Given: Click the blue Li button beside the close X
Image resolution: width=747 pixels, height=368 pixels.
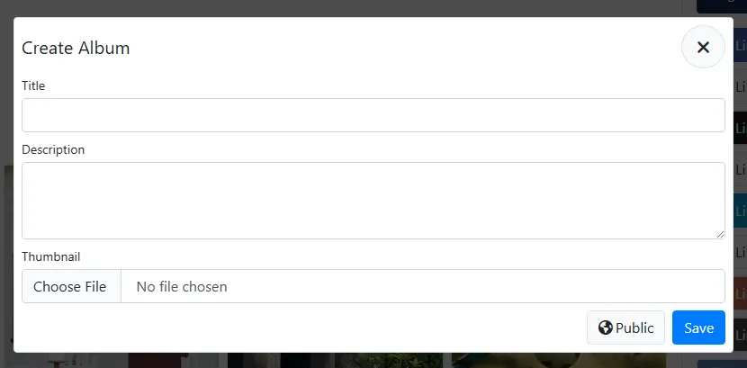Looking at the screenshot, I should tap(741, 46).
